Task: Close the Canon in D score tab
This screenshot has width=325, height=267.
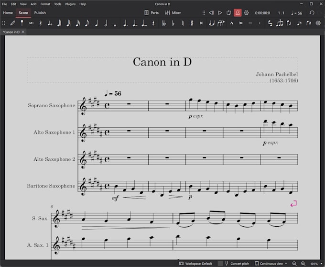Action: 23,32
